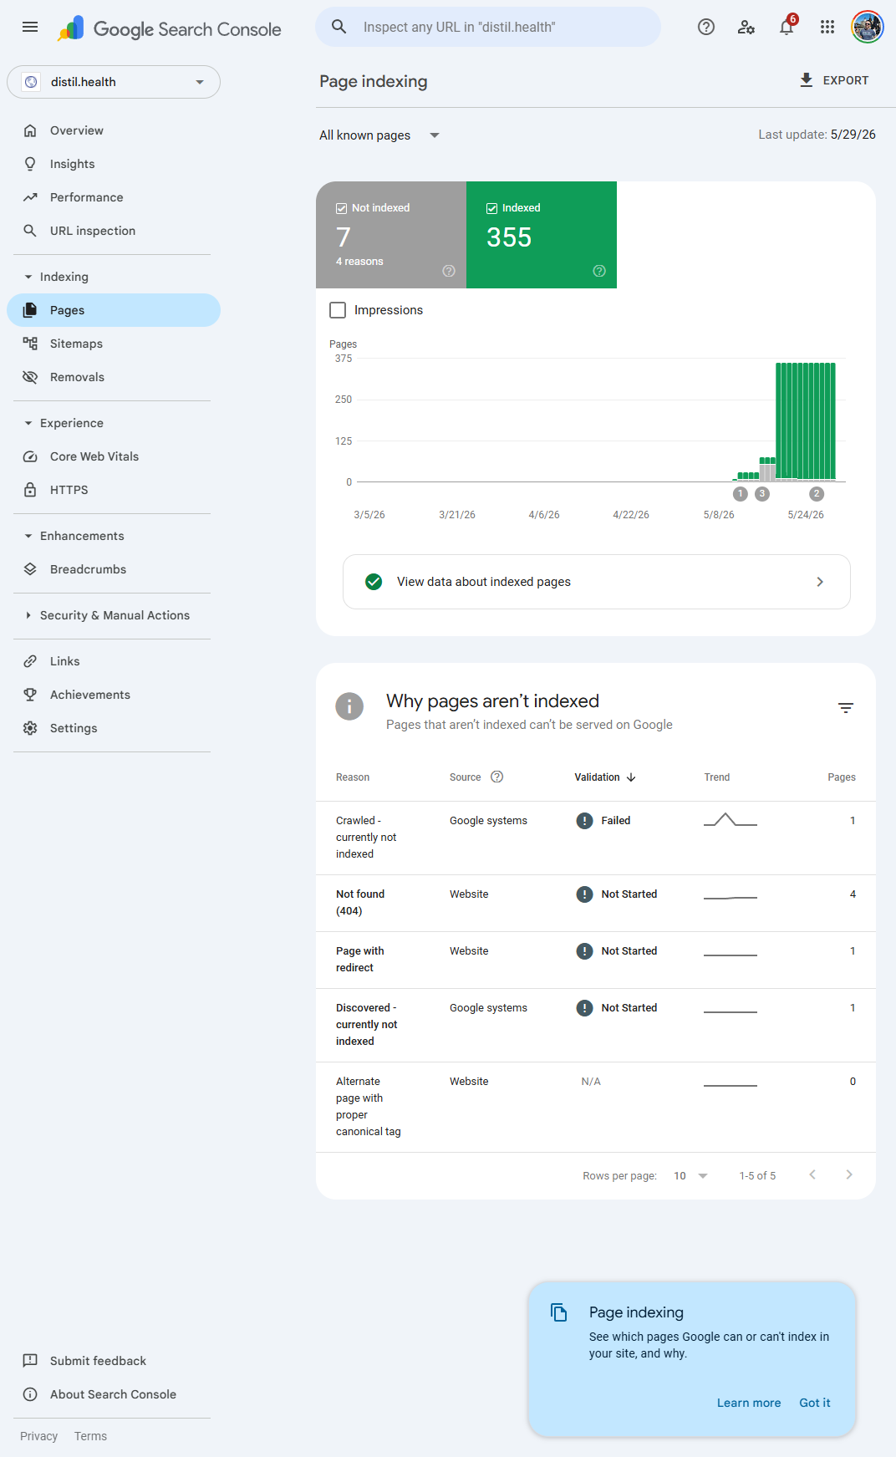896x1457 pixels.
Task: Open the All known pages dropdown
Action: click(379, 135)
